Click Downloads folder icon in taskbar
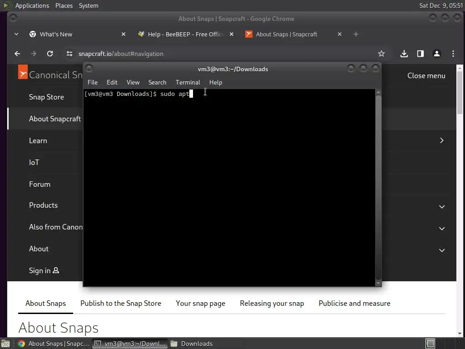 [174, 344]
